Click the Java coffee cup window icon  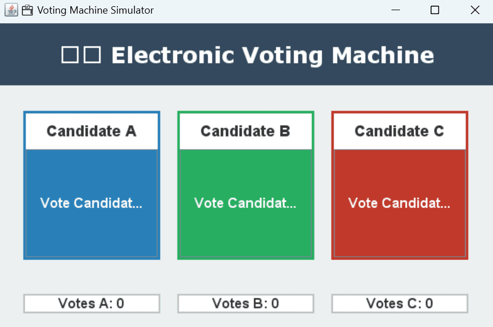pos(11,10)
